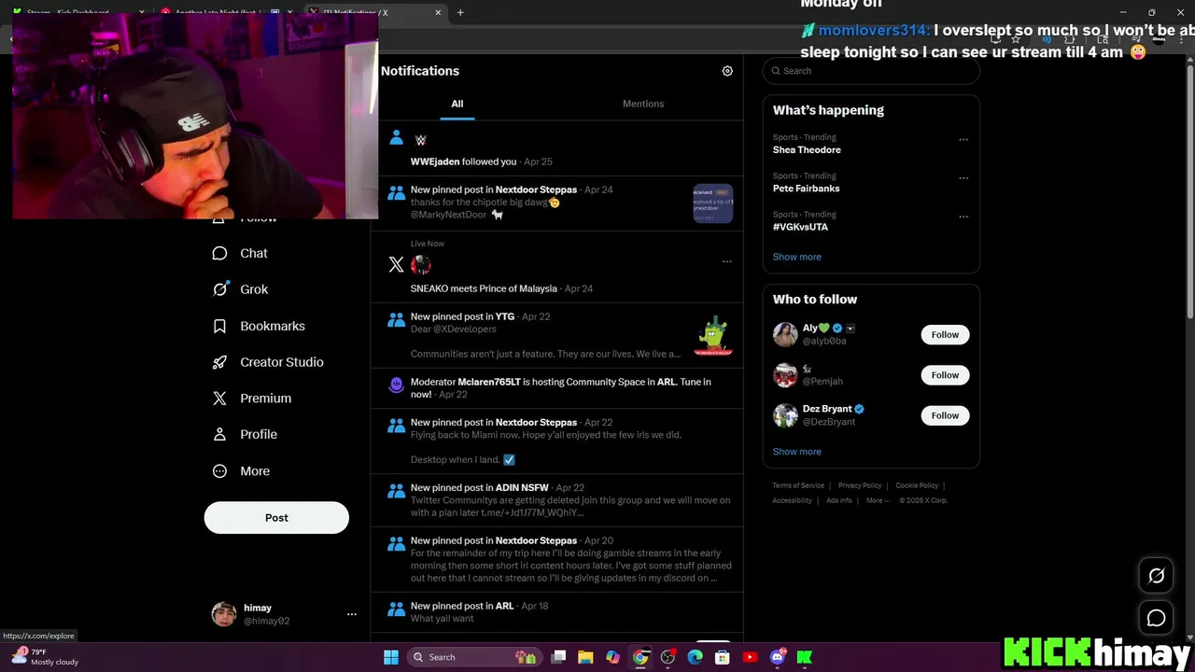Open File Explorer from taskbar
The height and width of the screenshot is (672, 1195).
point(585,657)
